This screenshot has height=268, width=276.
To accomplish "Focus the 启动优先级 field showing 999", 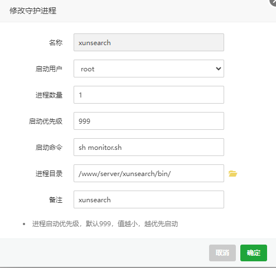I will pos(149,121).
